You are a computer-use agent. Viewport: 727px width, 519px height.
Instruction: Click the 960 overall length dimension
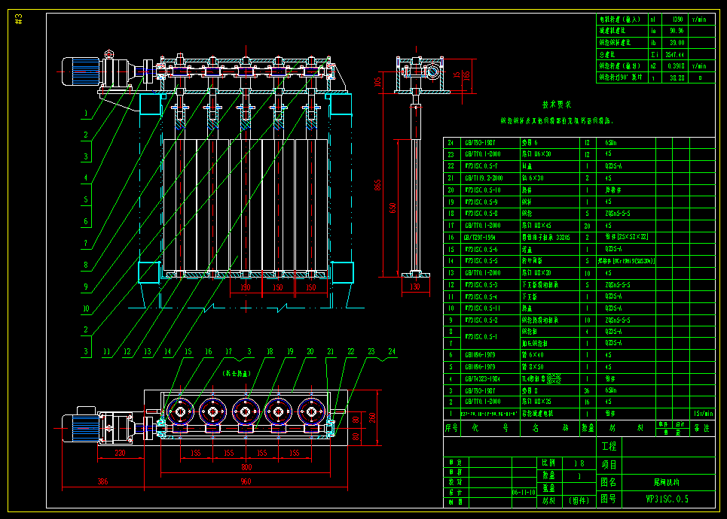pos(246,481)
